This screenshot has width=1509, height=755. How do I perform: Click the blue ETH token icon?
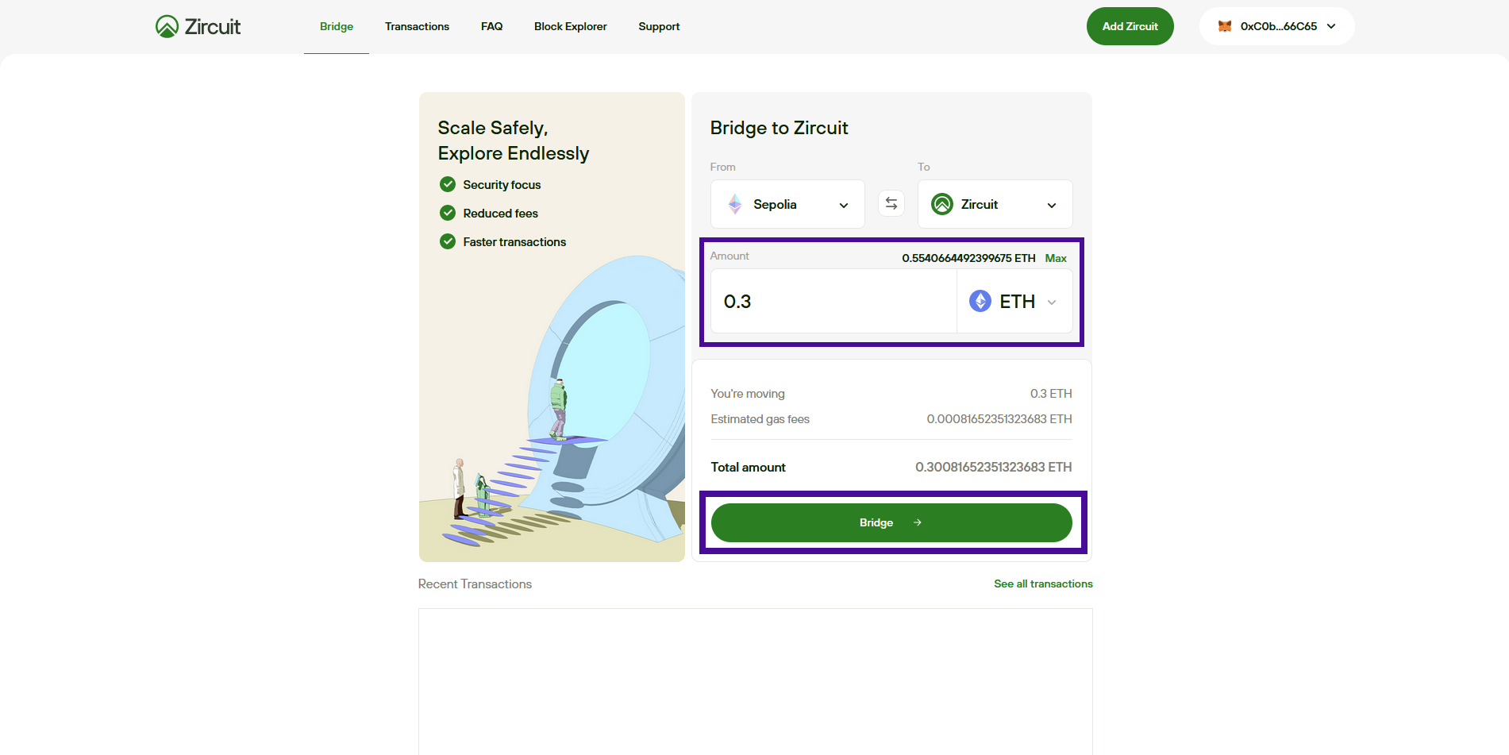[980, 301]
